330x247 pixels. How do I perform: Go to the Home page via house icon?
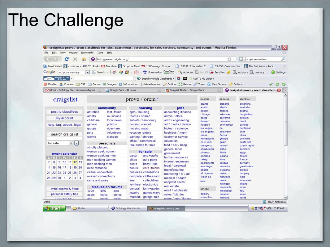click(84, 59)
